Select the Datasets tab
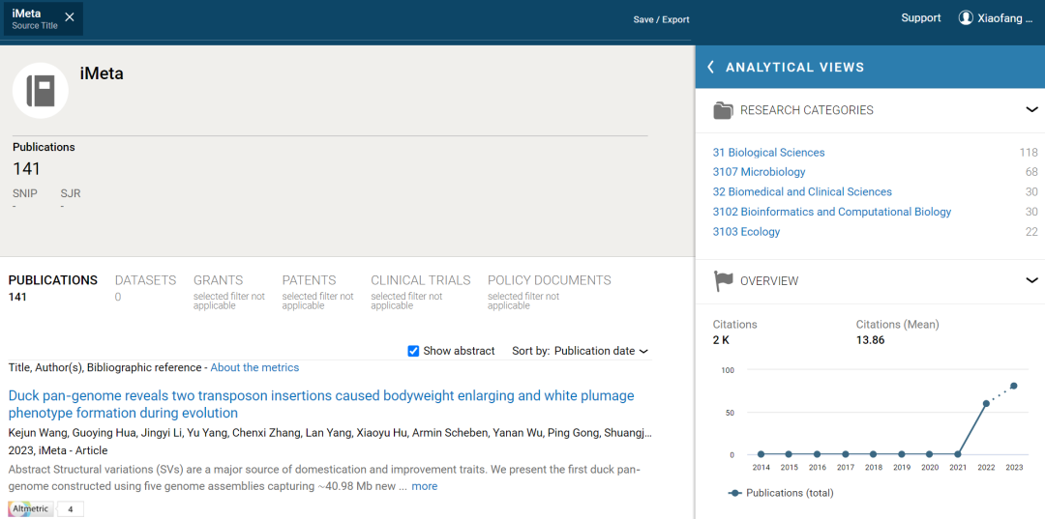Viewport: 1045px width, 519px height. click(145, 287)
